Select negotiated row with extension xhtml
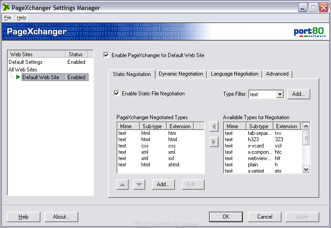The height and width of the screenshot is (228, 331). pos(161,165)
